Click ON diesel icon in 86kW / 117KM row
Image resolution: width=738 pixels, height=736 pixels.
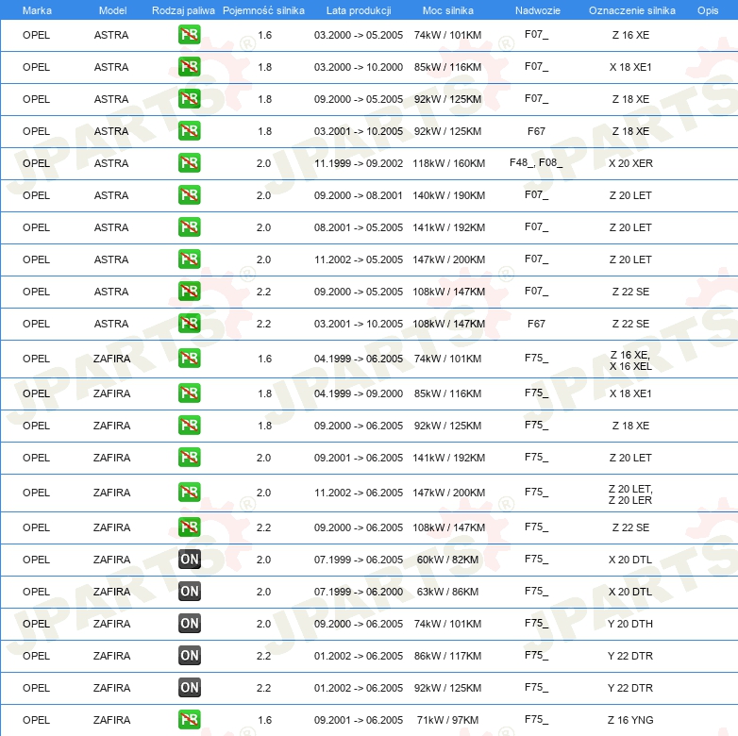[189, 655]
